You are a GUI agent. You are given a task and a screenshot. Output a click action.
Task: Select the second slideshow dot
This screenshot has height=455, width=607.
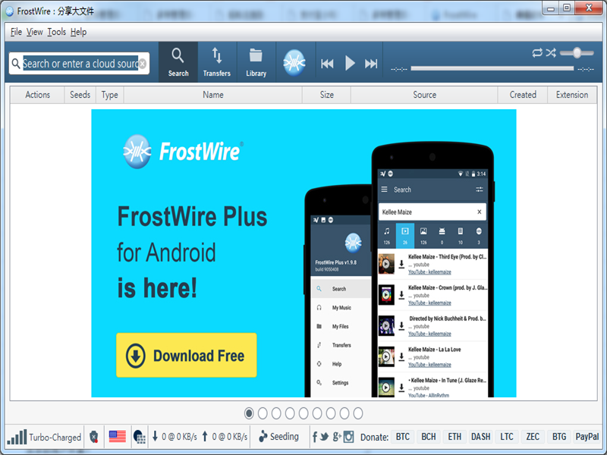[x=263, y=413]
